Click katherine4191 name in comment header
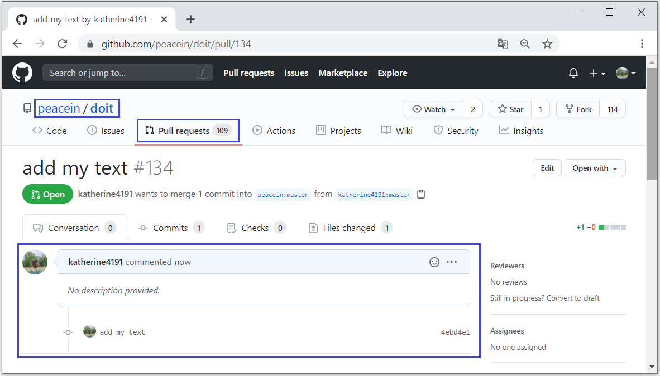 click(95, 262)
